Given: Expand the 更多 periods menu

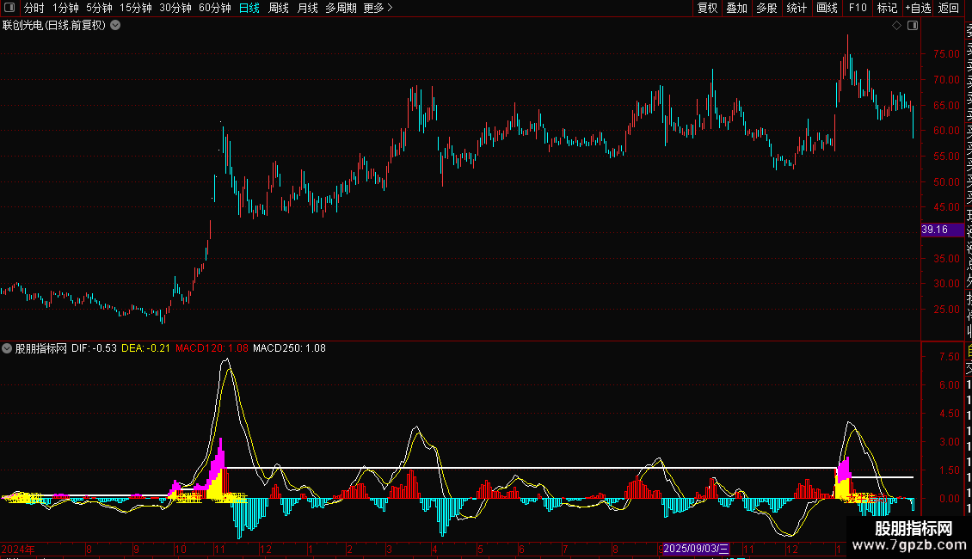Looking at the screenshot, I should 378,8.
